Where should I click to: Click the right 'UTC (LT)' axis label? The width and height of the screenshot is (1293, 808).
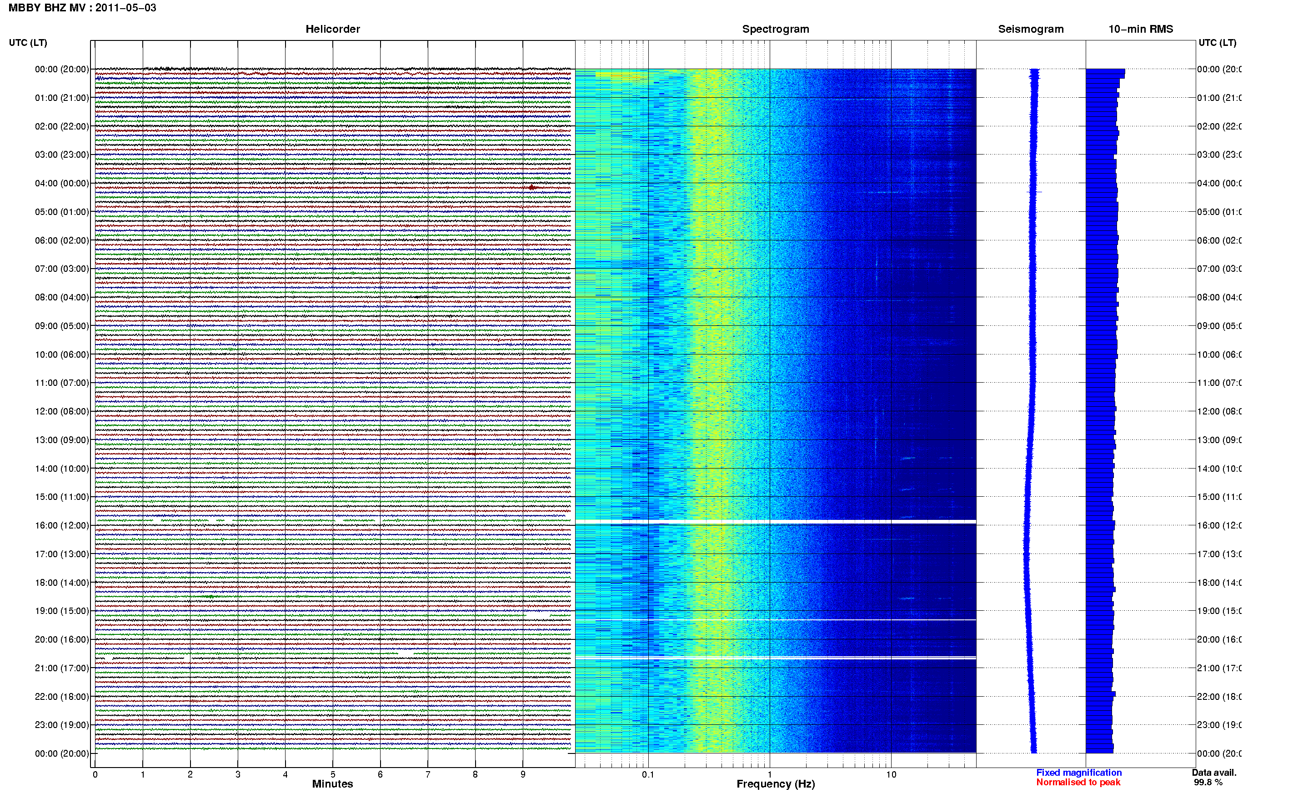pyautogui.click(x=1217, y=43)
